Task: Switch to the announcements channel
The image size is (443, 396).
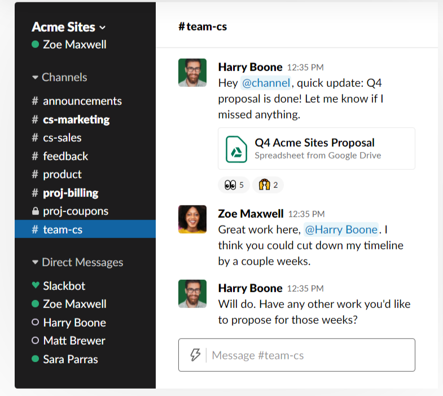Action: coord(82,101)
